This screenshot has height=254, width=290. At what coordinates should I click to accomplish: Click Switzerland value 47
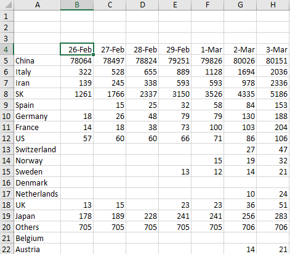273,149
